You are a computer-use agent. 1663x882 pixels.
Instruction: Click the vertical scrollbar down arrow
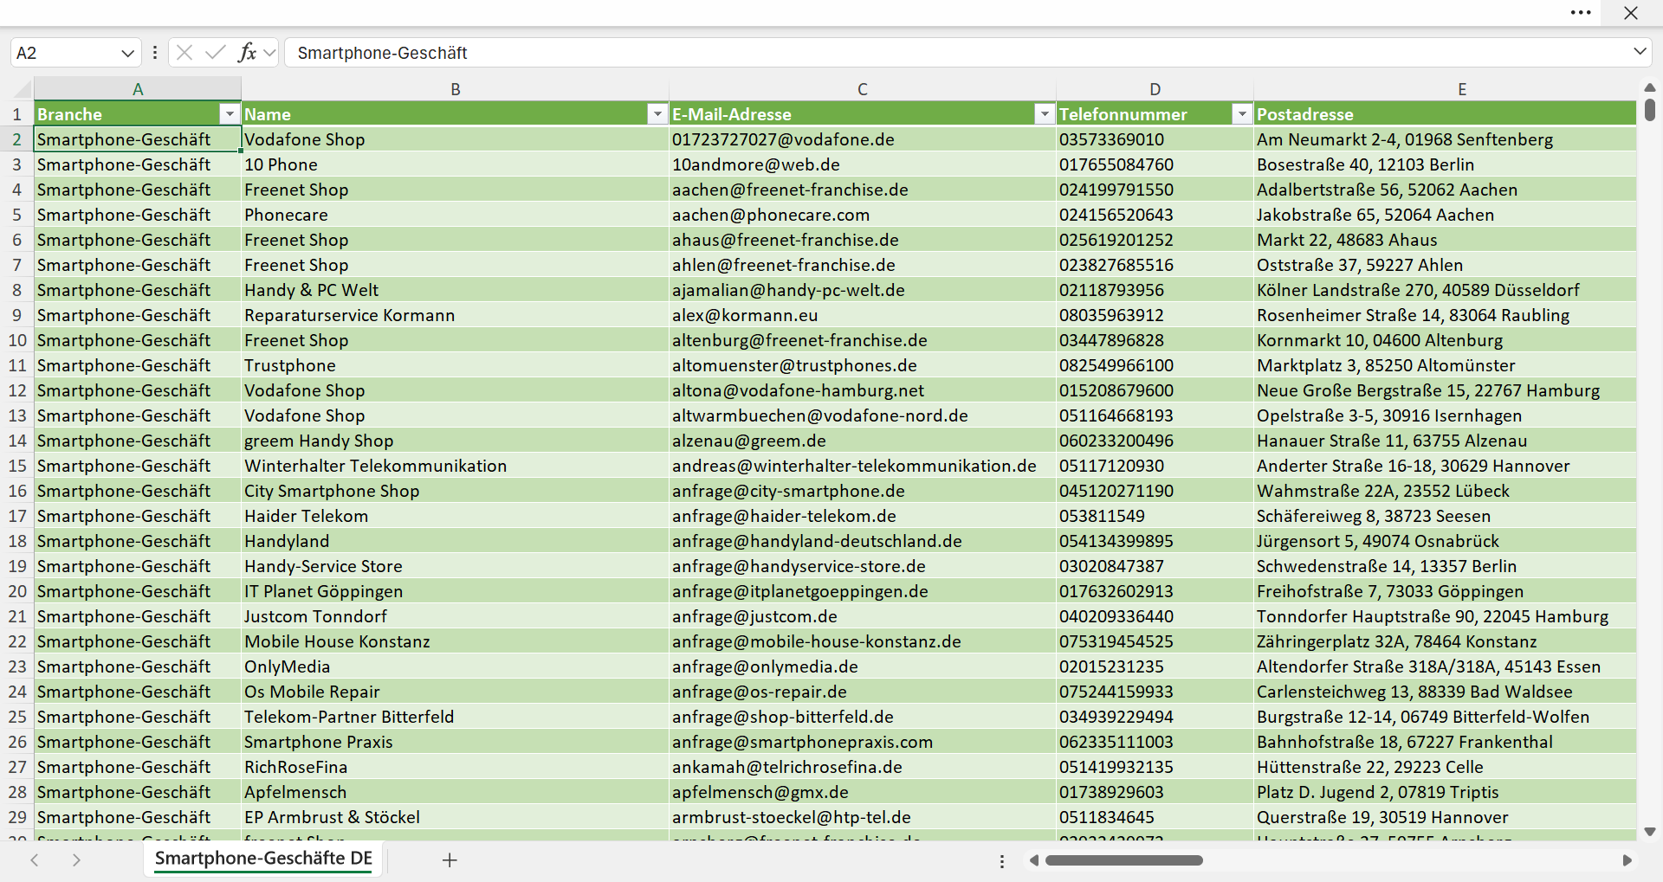tap(1649, 832)
